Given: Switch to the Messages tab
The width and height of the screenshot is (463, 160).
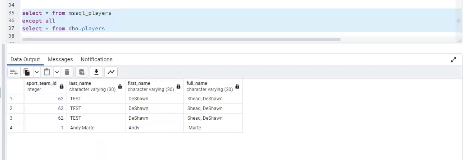Looking at the screenshot, I should point(60,59).
